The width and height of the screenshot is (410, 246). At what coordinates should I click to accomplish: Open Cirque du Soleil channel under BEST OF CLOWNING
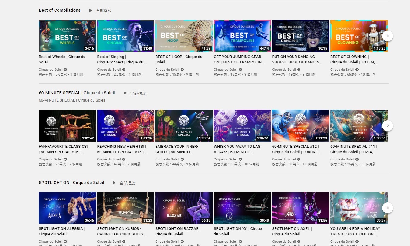click(x=342, y=70)
